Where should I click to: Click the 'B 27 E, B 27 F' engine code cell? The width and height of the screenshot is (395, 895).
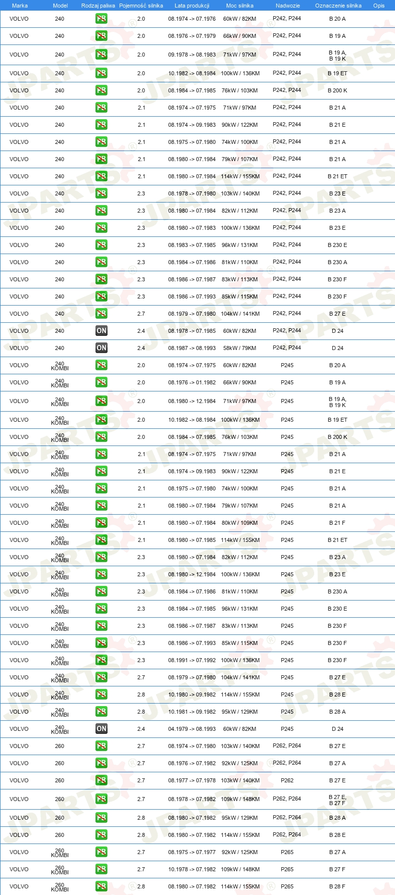337,800
